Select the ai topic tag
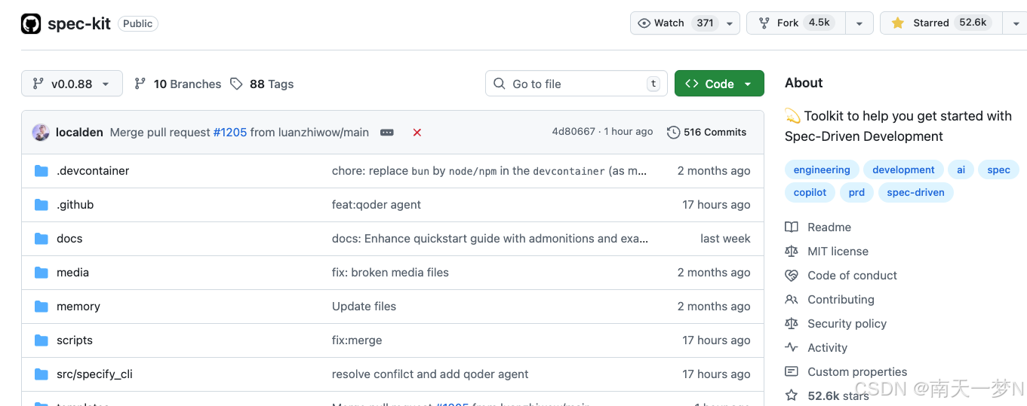 click(961, 169)
